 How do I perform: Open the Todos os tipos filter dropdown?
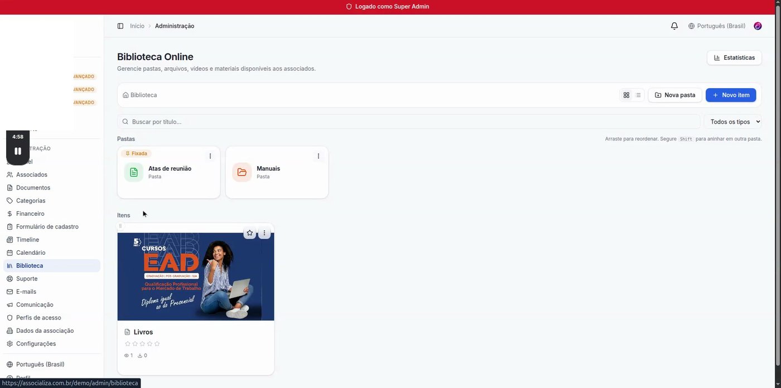pyautogui.click(x=732, y=121)
